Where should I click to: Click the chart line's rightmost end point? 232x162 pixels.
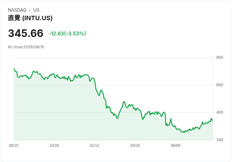pos(213,120)
